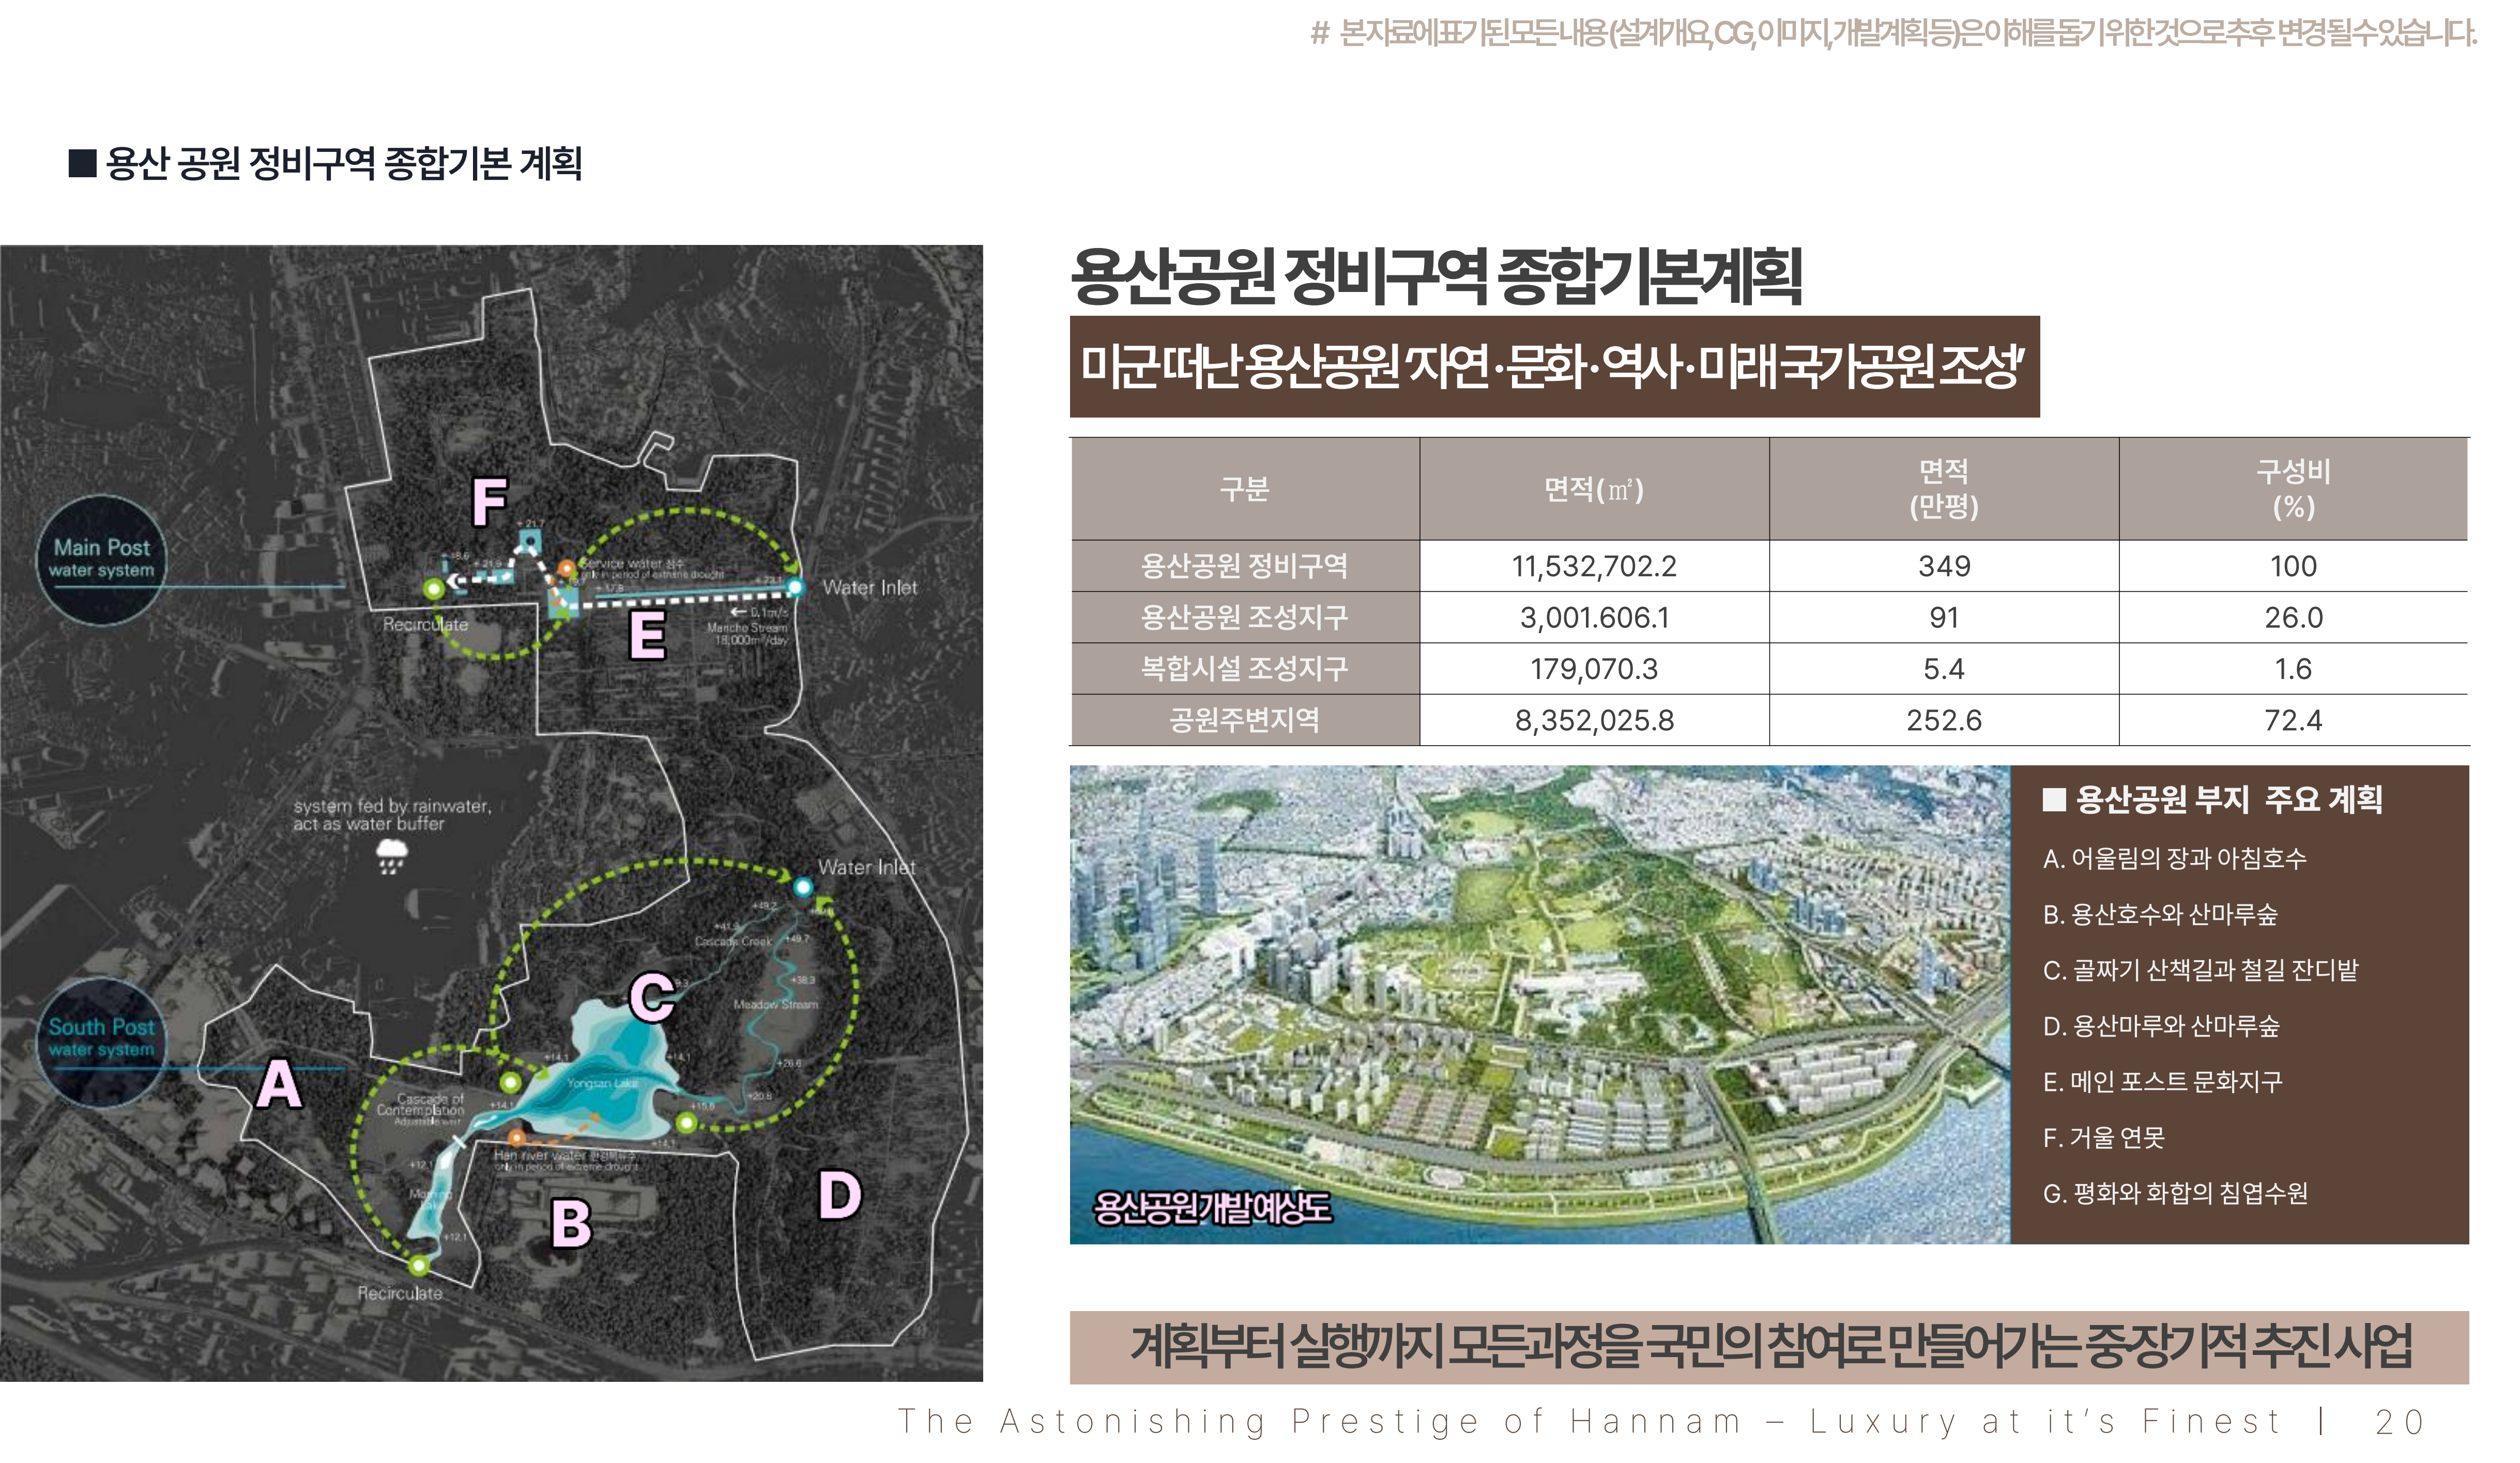Viewport: 2520px width, 1463px height.
Task: Click the Meadow Stream label
Action: pyautogui.click(x=775, y=1004)
